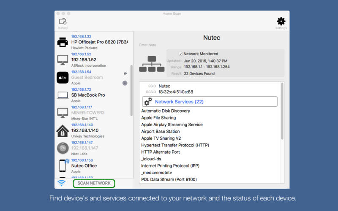Select Apple Airplay Streaming Service entry

[x=172, y=124]
